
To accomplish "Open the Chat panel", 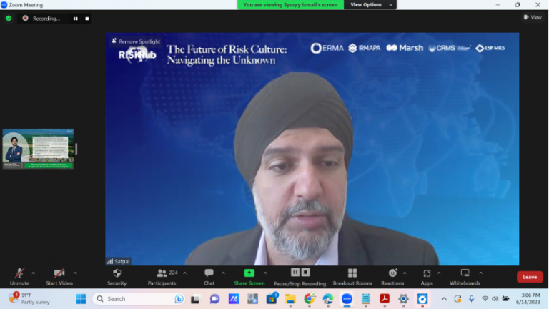I will [x=209, y=273].
